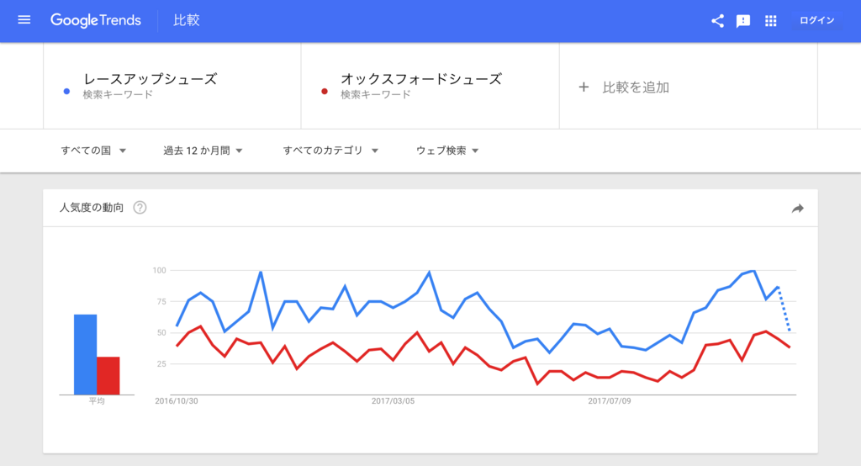Click the help icon beside 人気度の動向
The height and width of the screenshot is (466, 861).
click(140, 208)
